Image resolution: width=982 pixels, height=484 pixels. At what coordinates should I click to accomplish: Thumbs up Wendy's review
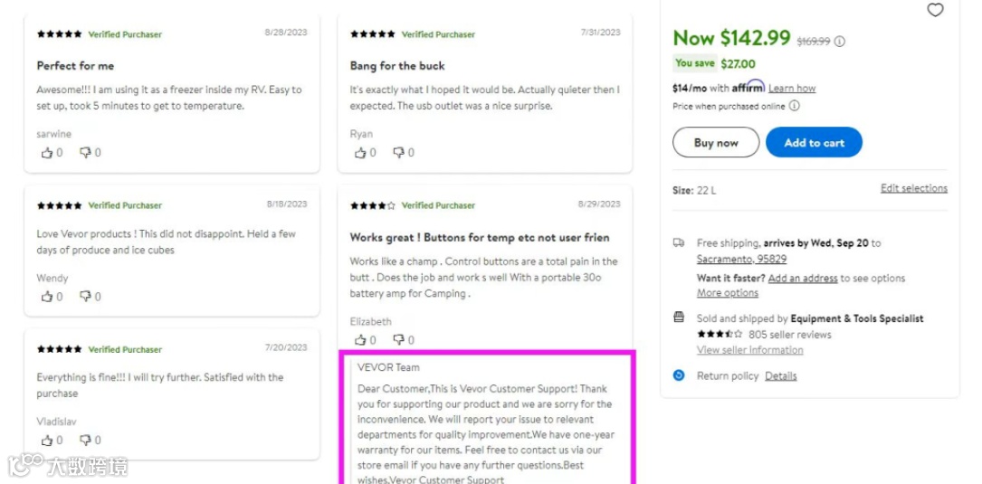tap(47, 297)
